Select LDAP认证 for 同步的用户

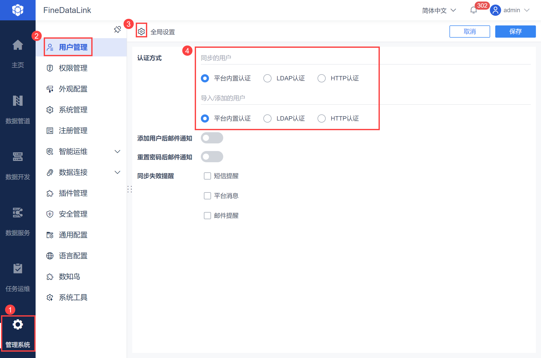point(267,78)
